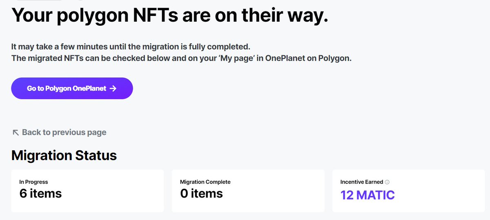Select the 0 items migration complete count
Screen dimensions: 490x220
(x=201, y=193)
